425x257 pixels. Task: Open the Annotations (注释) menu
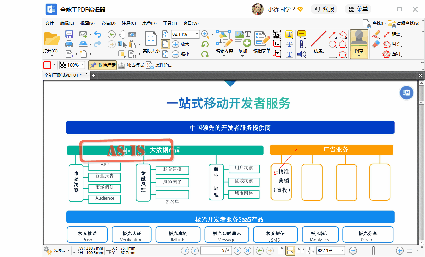pos(129,23)
